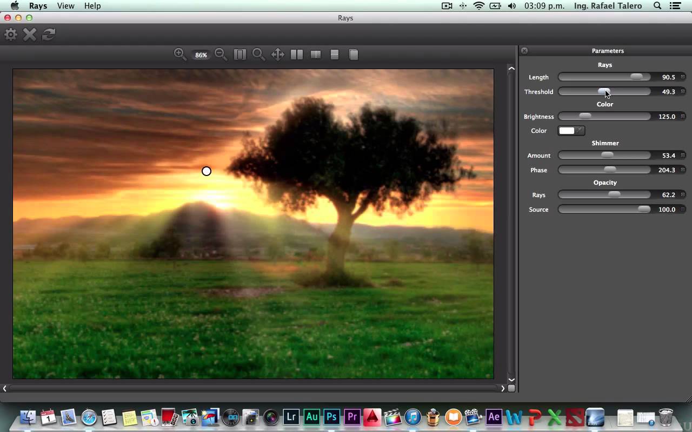692x432 pixels.
Task: Click the Source opacity value 100.0
Action: pos(667,210)
